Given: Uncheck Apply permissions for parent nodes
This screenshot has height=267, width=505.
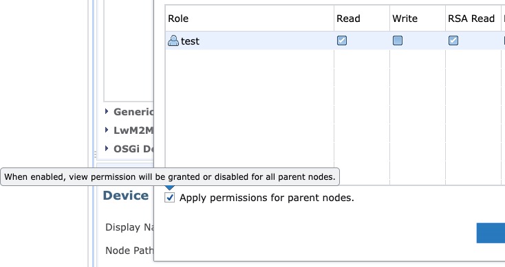Looking at the screenshot, I should [x=170, y=197].
